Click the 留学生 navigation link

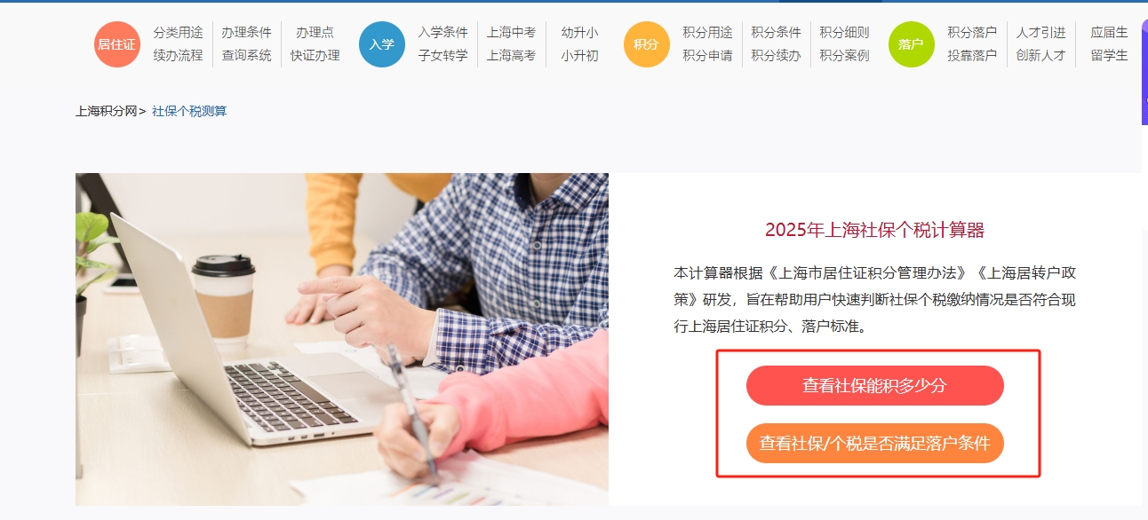coord(1109,56)
